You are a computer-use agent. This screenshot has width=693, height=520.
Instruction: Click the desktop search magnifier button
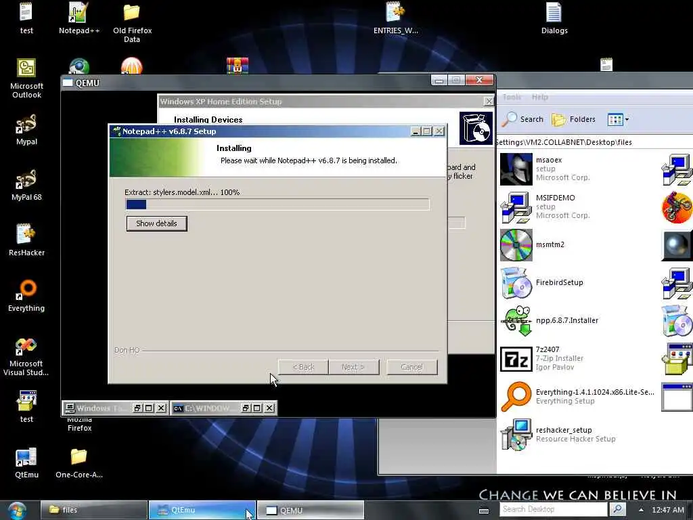click(617, 509)
